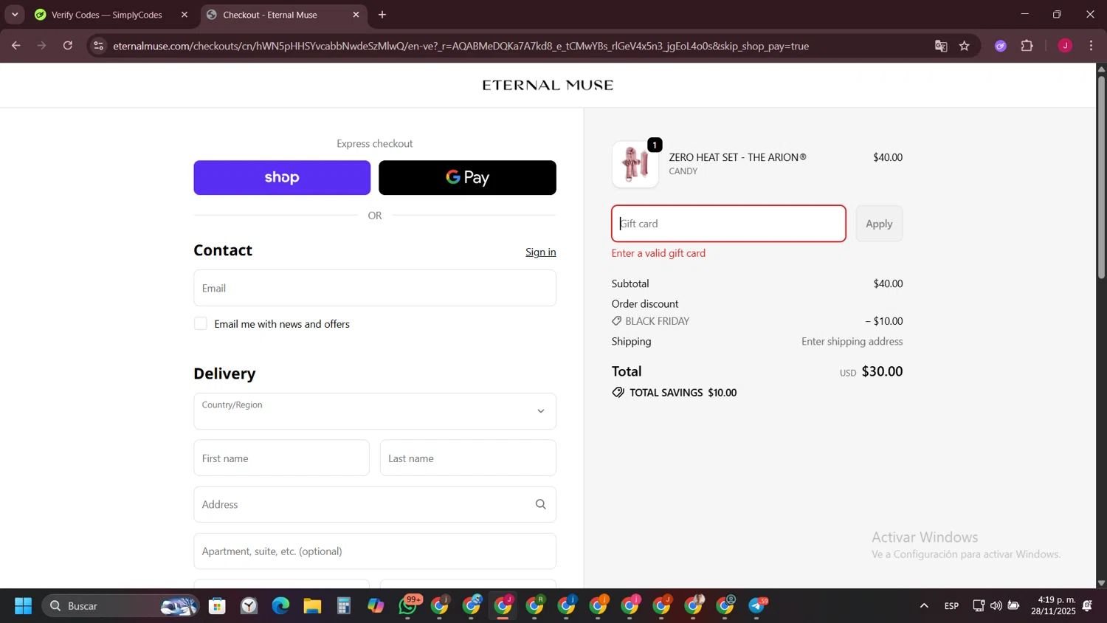Viewport: 1107px width, 623px height.
Task: Focus the First name field
Action: tap(281, 458)
